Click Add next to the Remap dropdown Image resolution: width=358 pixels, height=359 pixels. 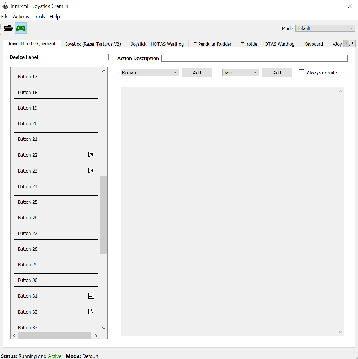click(197, 72)
